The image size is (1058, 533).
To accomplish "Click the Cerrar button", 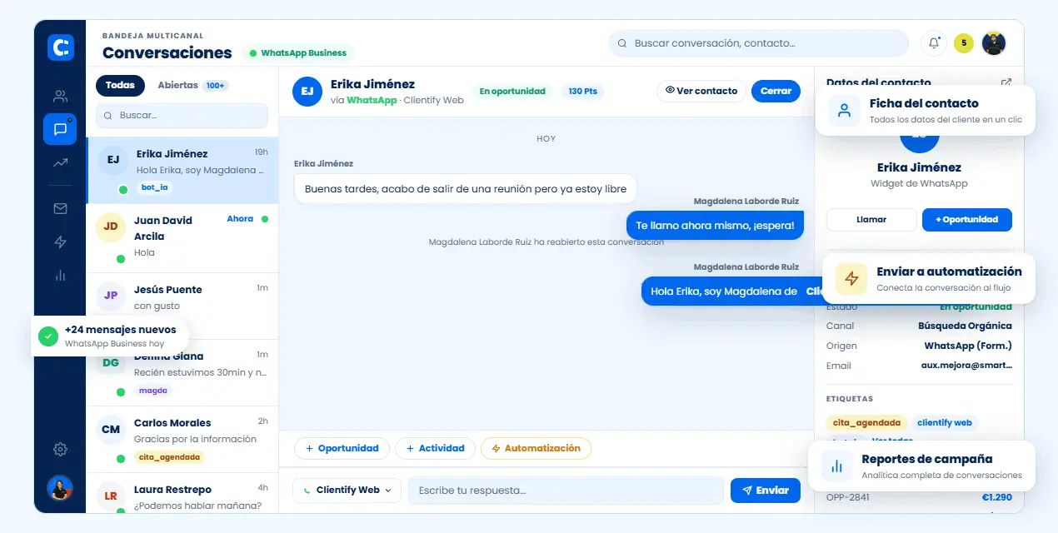I will click(776, 91).
